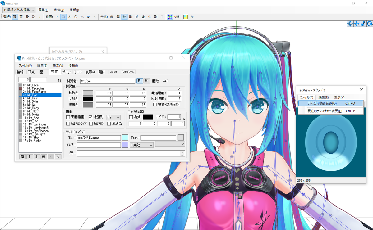
Task: Click the colored circle axis icon
Action: tap(170, 17)
